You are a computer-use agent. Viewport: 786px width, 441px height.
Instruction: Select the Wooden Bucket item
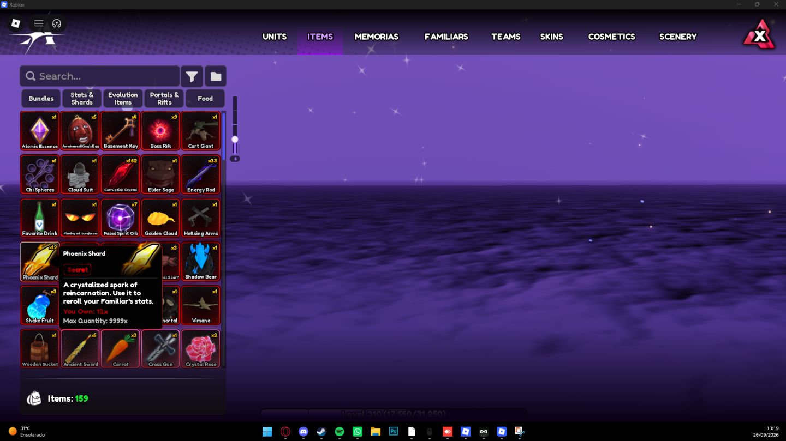[40, 349]
